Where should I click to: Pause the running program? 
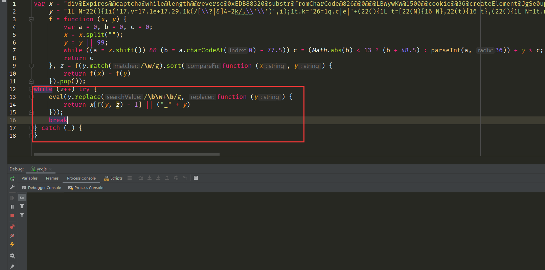point(12,207)
